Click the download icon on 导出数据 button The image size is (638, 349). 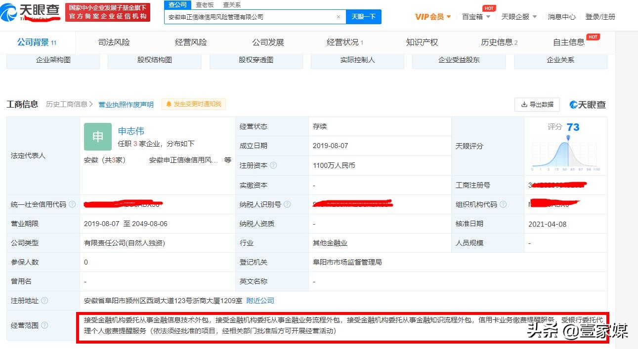(x=524, y=105)
